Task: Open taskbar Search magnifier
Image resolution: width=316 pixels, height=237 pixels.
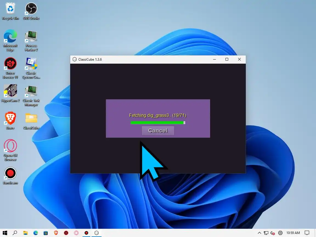Action: click(x=15, y=233)
